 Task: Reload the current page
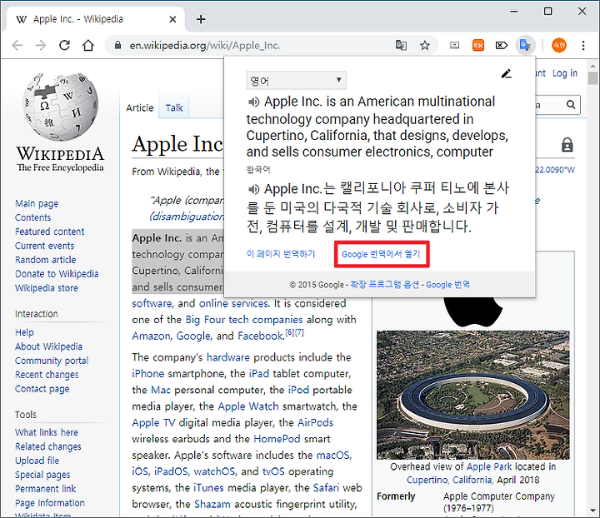coord(64,45)
